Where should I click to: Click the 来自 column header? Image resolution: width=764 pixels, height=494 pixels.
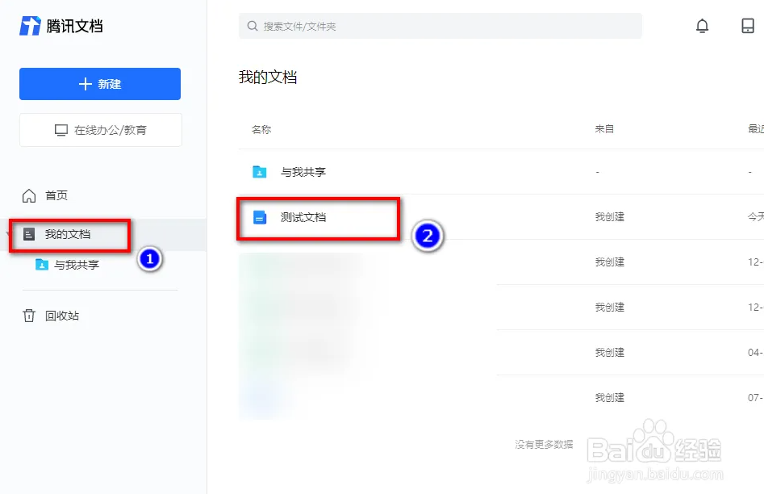(604, 129)
